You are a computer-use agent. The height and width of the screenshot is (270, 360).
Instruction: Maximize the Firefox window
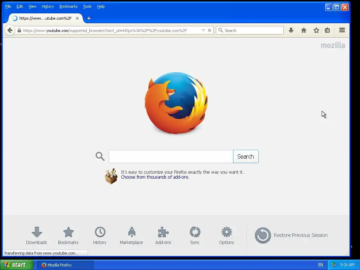point(337,7)
